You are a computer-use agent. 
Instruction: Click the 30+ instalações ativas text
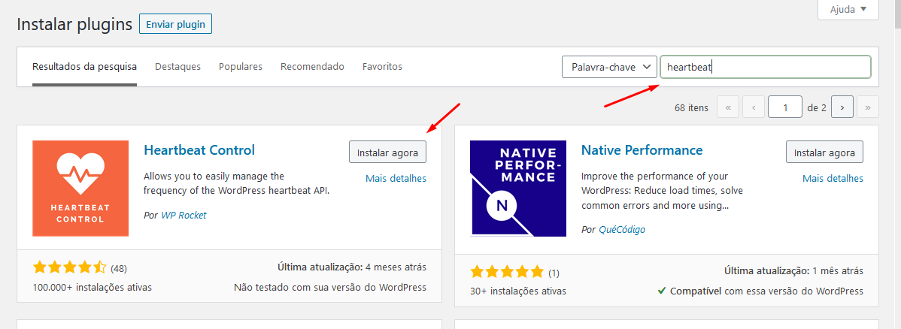point(517,291)
